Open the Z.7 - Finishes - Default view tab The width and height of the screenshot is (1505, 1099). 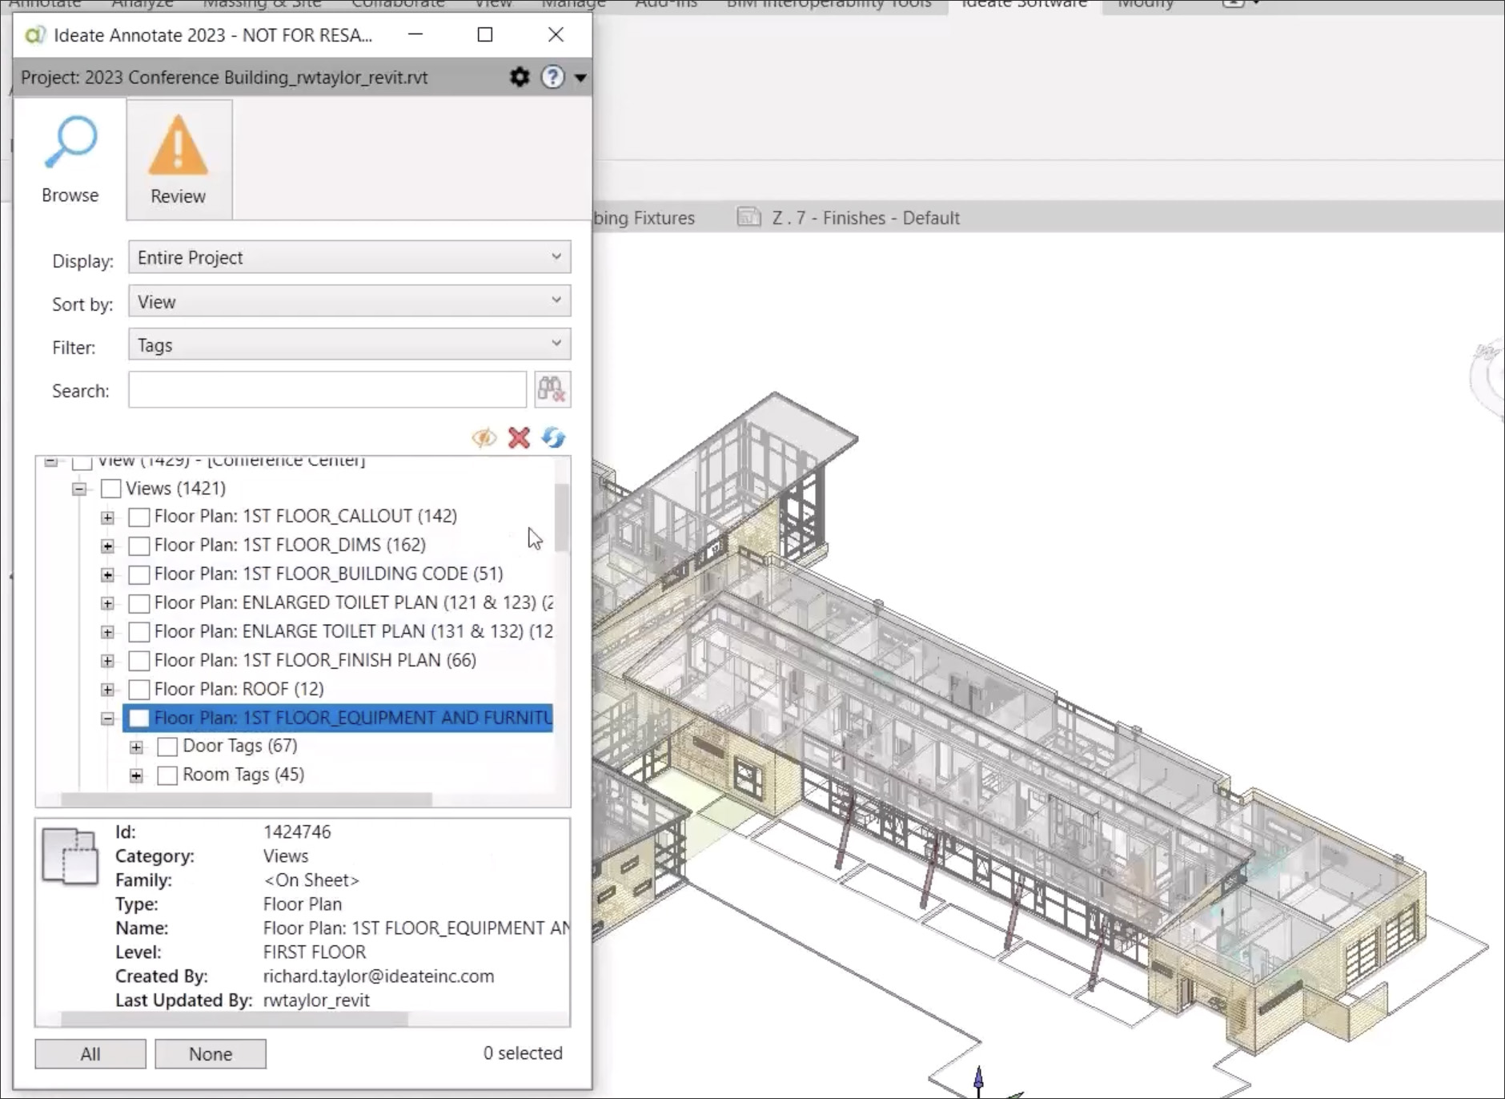point(865,218)
